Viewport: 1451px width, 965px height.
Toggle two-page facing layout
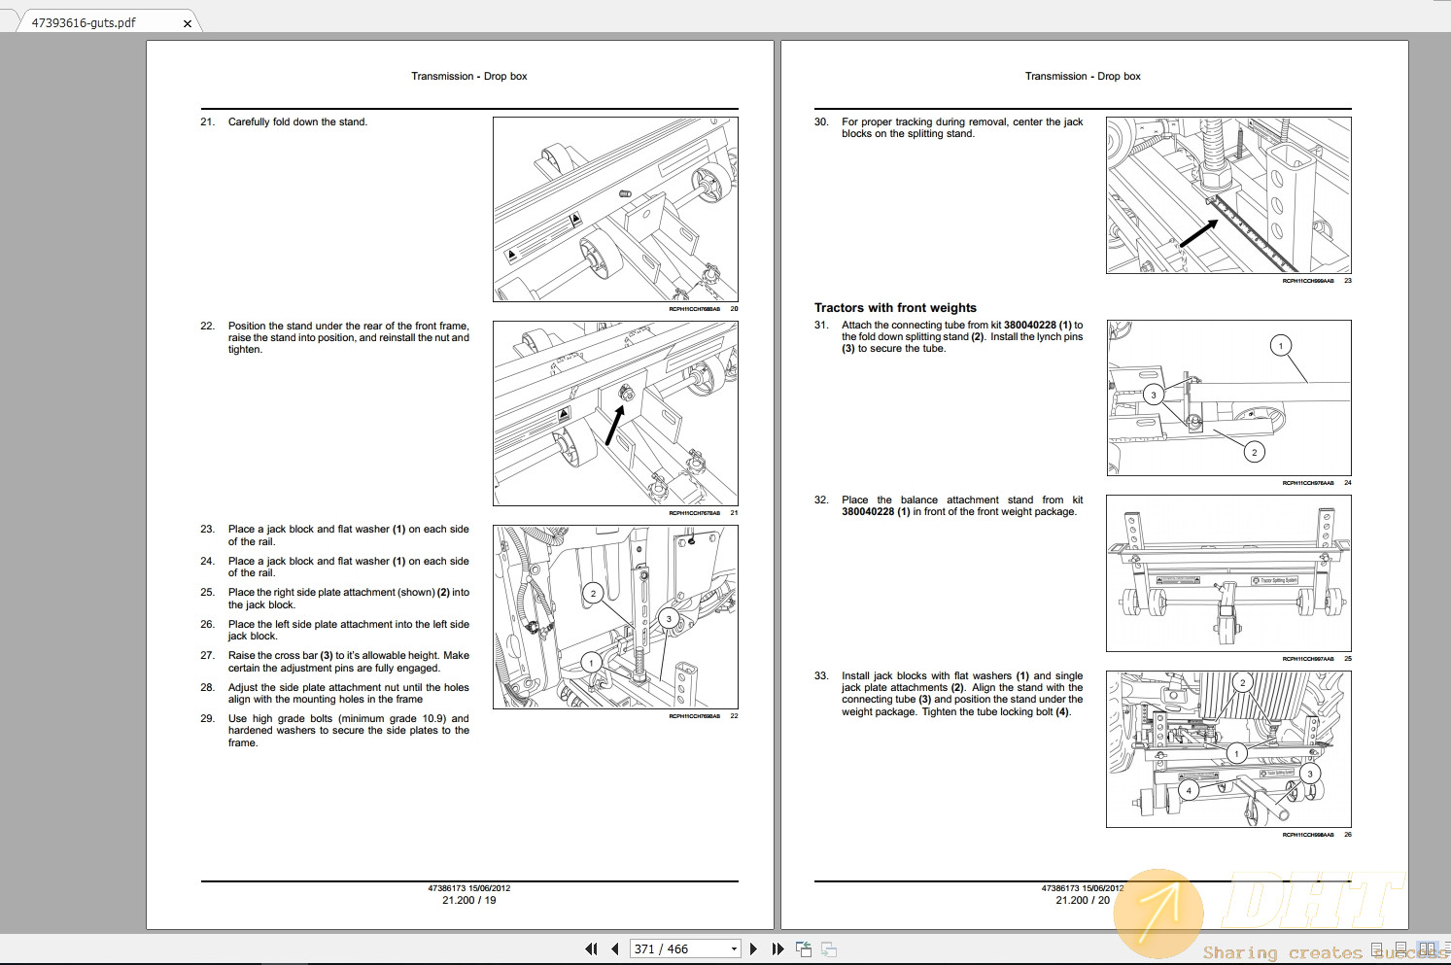pos(1426,948)
